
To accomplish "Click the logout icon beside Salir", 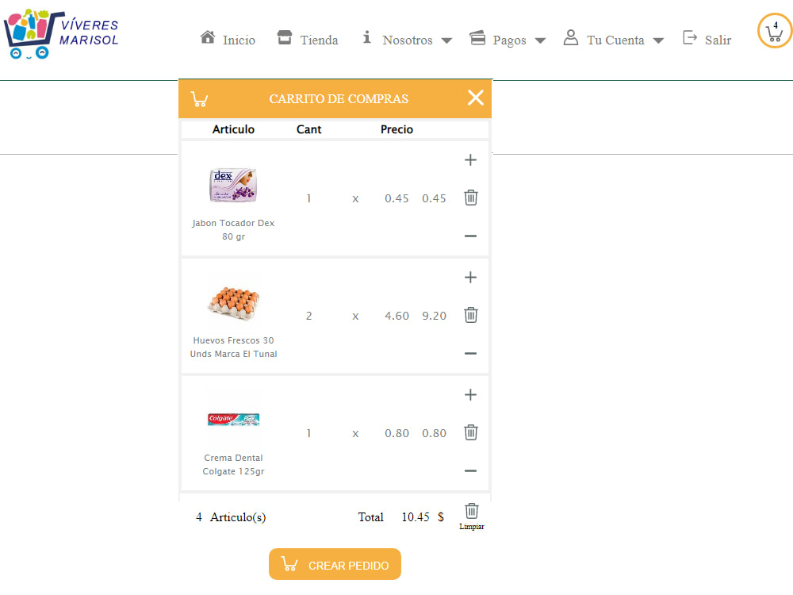I will [690, 37].
